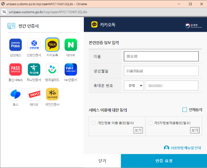Select the KakaoTalk 카카오톡 certificate icon
Viewport: 207px width, 168px height.
pyautogui.click(x=52, y=45)
